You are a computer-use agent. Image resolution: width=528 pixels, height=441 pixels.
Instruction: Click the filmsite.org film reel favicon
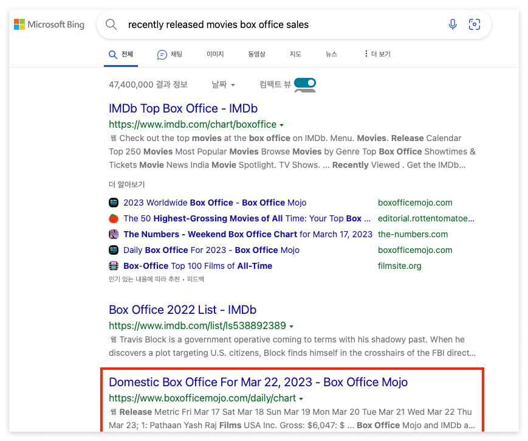point(114,266)
